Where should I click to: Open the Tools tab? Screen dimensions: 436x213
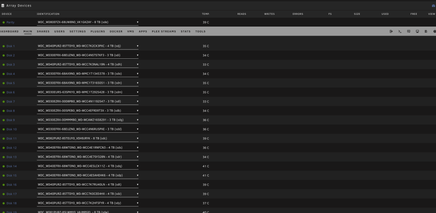pos(200,31)
